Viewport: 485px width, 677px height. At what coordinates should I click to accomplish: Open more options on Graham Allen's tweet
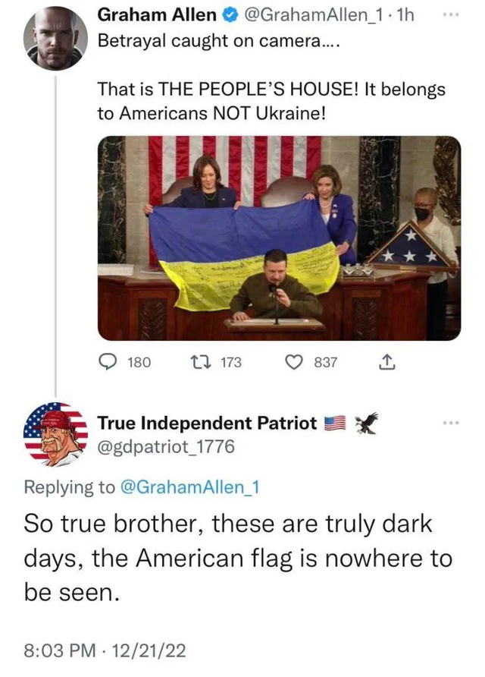coord(453,15)
